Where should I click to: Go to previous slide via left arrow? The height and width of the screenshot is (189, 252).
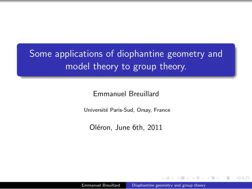pos(163,178)
